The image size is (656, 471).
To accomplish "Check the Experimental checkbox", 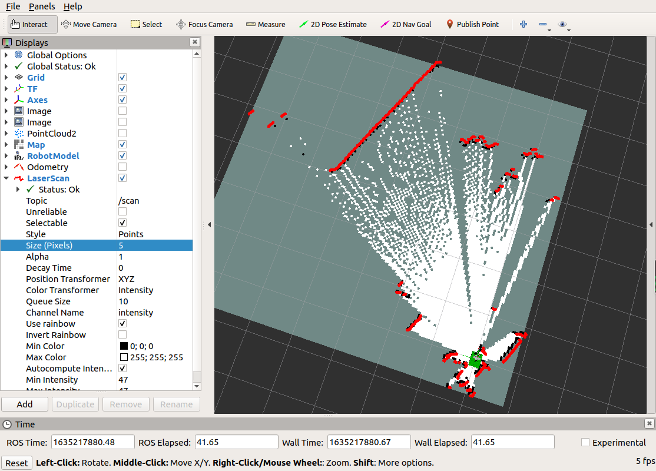I will point(585,442).
